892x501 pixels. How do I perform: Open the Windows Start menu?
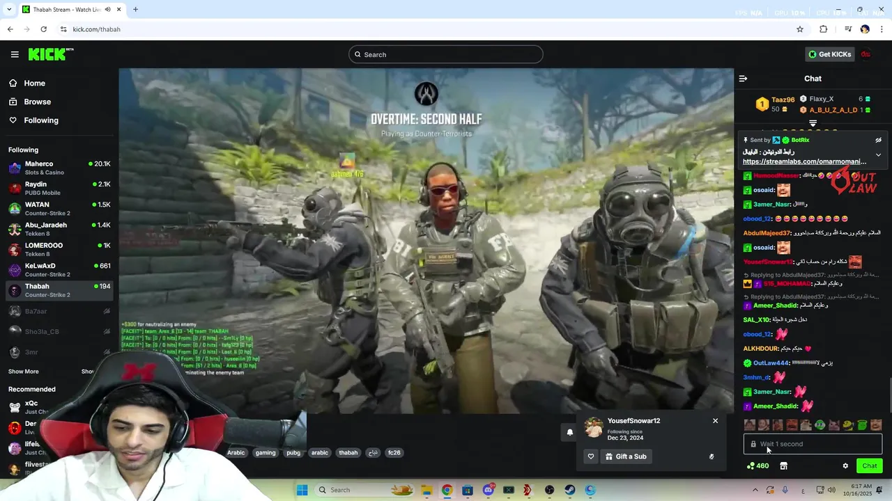click(302, 490)
